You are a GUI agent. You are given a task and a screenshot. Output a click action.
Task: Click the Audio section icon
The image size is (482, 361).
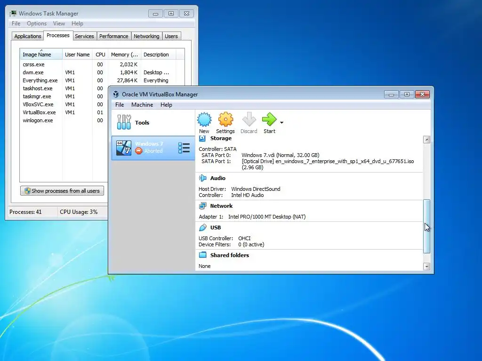tap(202, 178)
